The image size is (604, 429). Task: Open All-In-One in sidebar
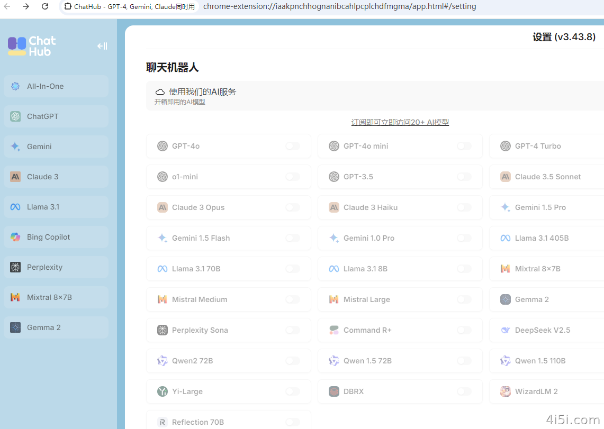(56, 86)
